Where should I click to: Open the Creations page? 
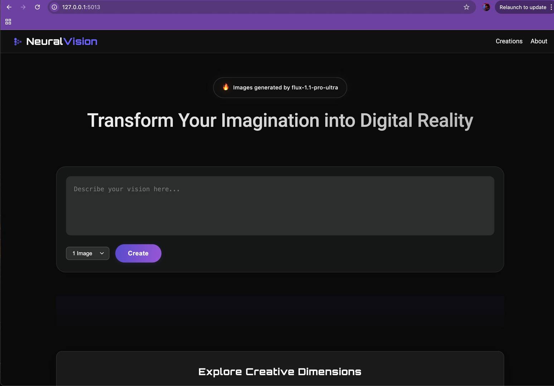(x=509, y=41)
